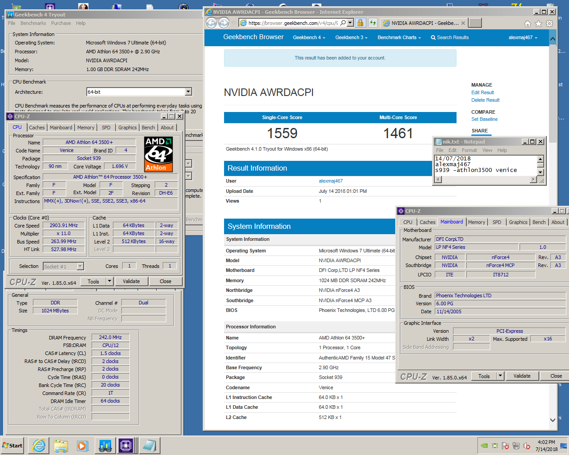Switch to CPU-Z on the taskbar
The height and width of the screenshot is (455, 569).
coord(126,446)
